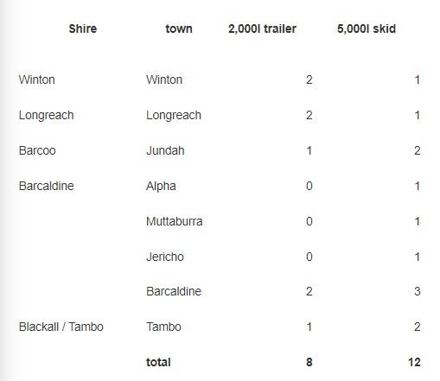The height and width of the screenshot is (381, 440).
Task: Click the bold total row label
Action: [x=158, y=362]
